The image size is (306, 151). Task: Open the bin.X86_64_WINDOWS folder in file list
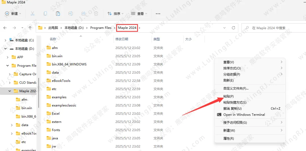tap(69, 64)
